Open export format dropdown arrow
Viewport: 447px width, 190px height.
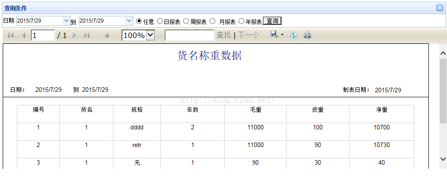point(282,35)
